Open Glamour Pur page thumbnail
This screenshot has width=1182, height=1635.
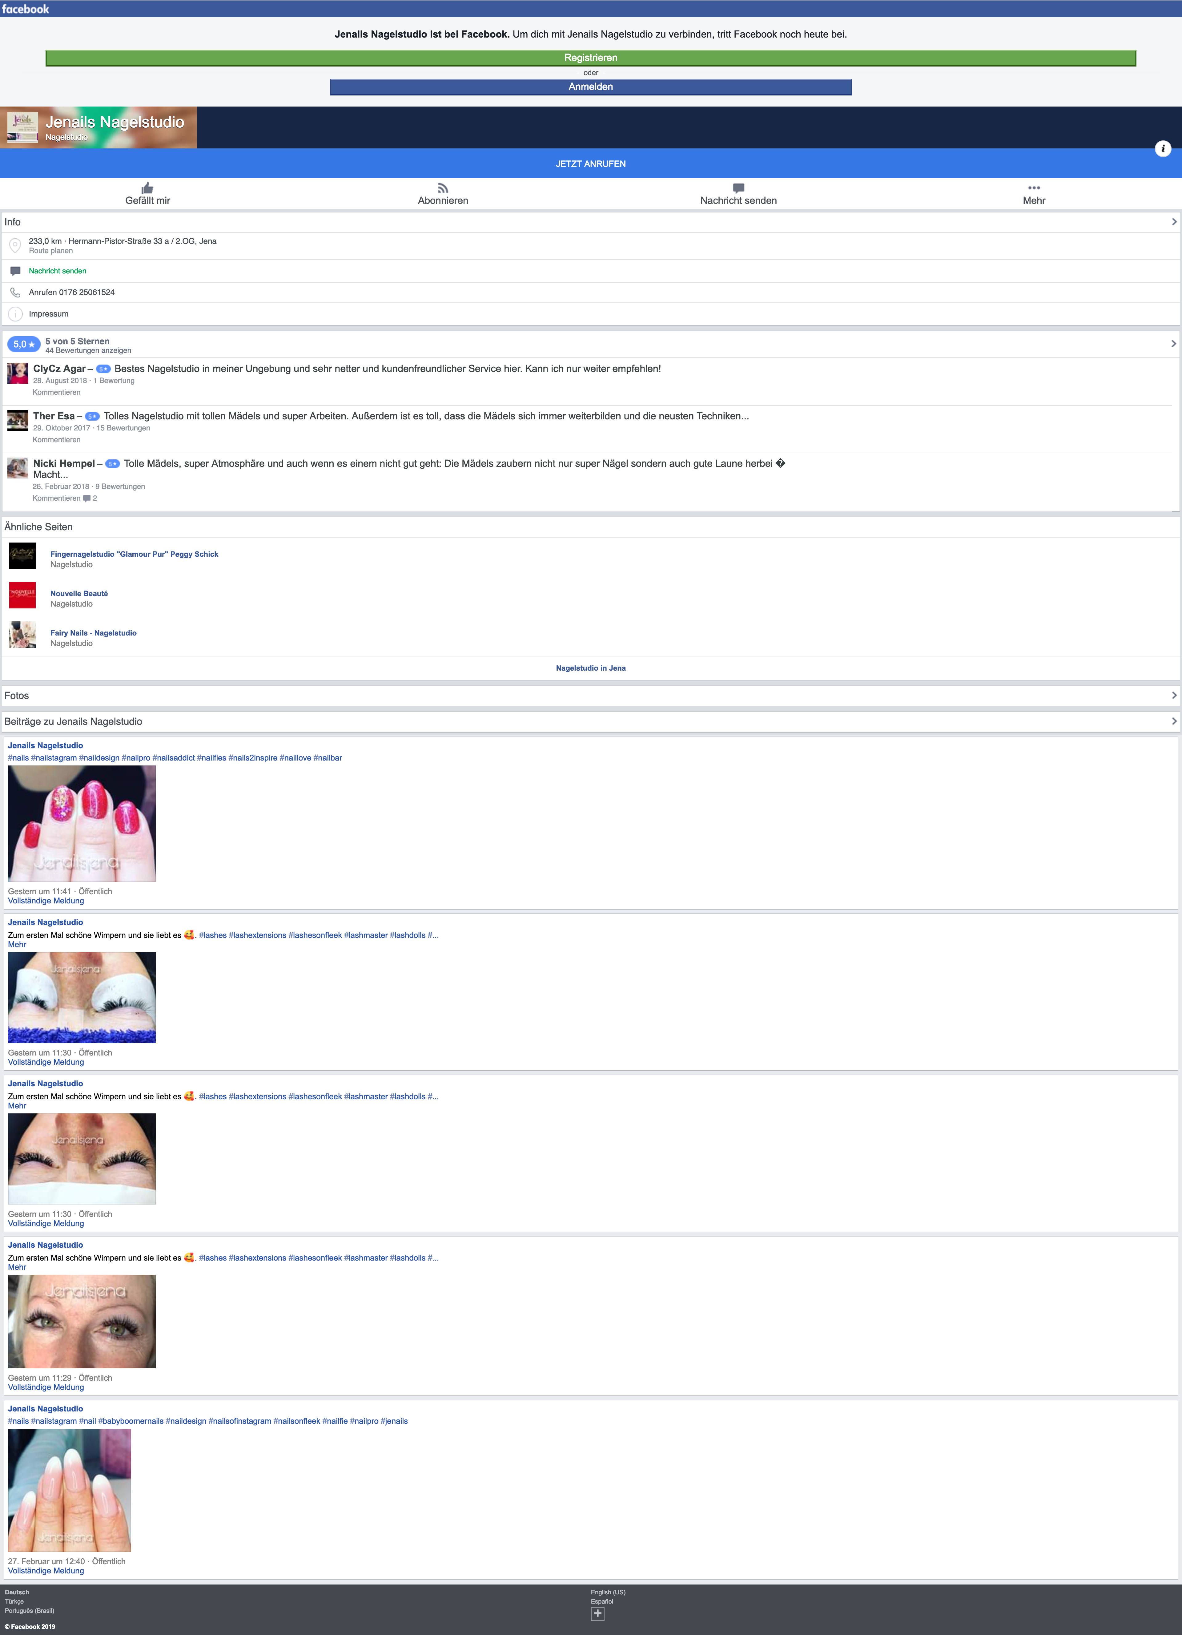pyautogui.click(x=22, y=556)
